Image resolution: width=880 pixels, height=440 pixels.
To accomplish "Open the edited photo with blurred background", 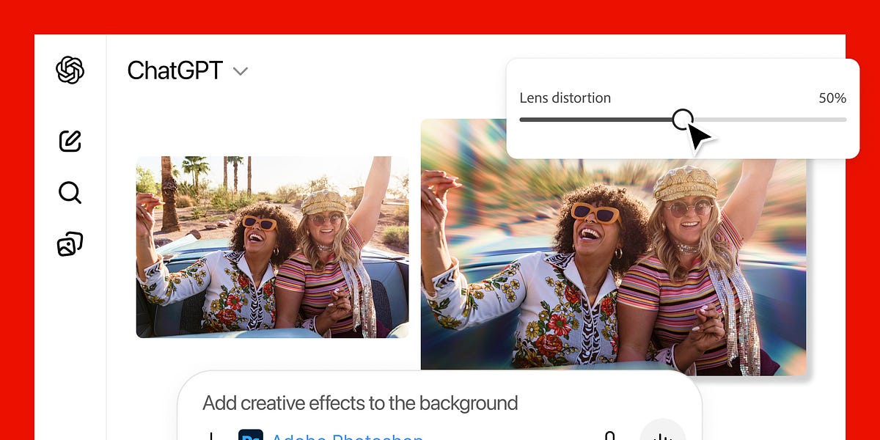I will [613, 279].
